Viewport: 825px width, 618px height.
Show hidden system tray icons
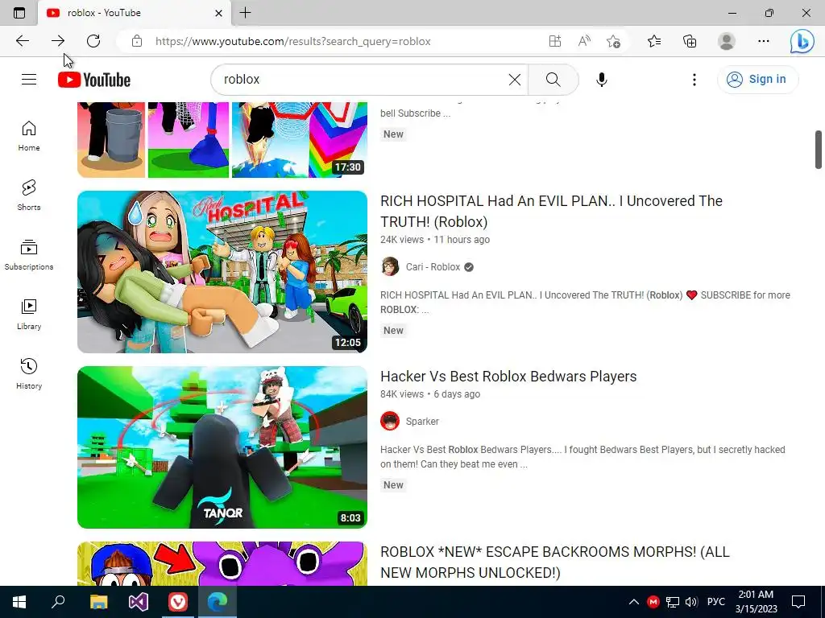pos(634,602)
